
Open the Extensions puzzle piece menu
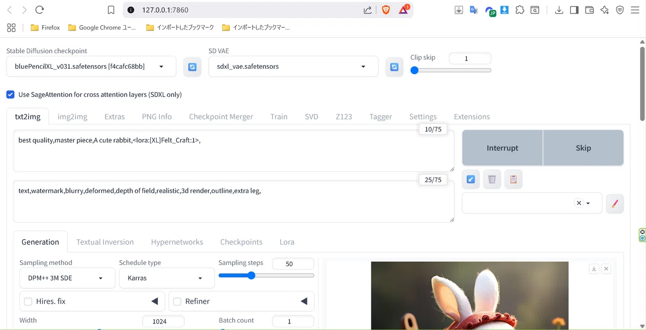[x=519, y=10]
